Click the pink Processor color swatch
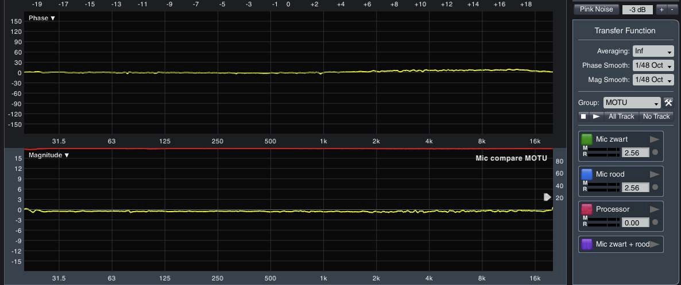The image size is (681, 285). coord(587,209)
